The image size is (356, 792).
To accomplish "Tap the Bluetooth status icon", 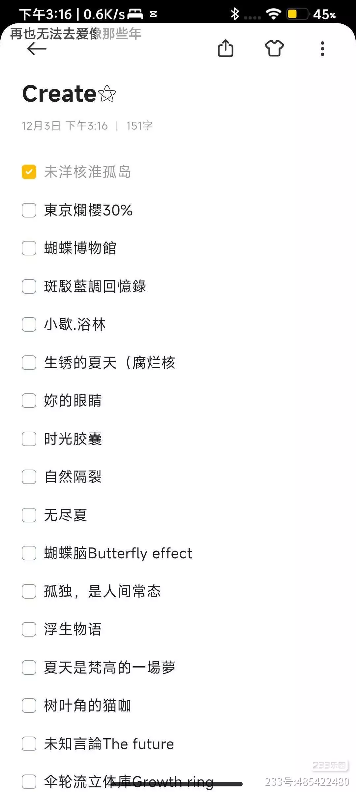I will (235, 14).
